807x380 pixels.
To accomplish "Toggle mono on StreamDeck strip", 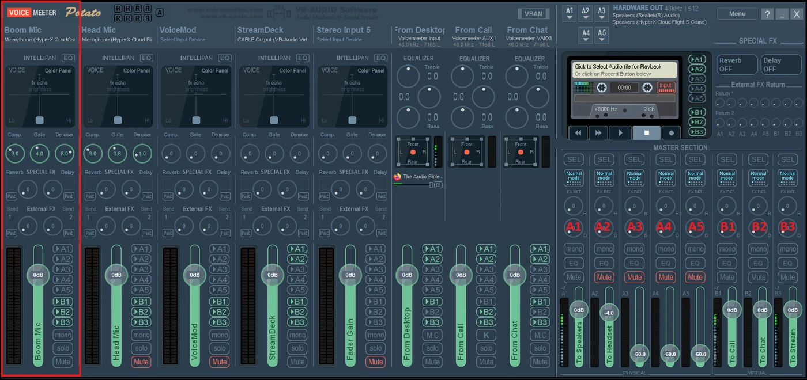I will pos(297,335).
